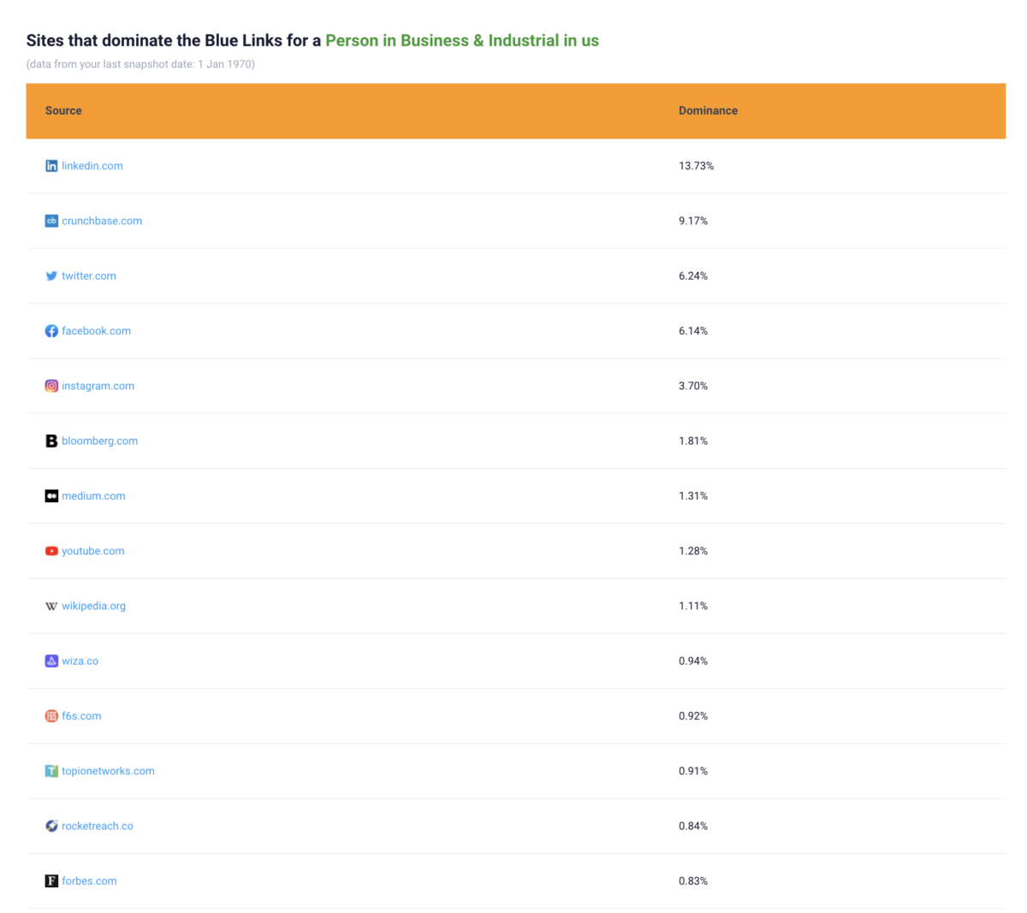Open the crunchbase.com link
The height and width of the screenshot is (913, 1027).
tap(102, 221)
